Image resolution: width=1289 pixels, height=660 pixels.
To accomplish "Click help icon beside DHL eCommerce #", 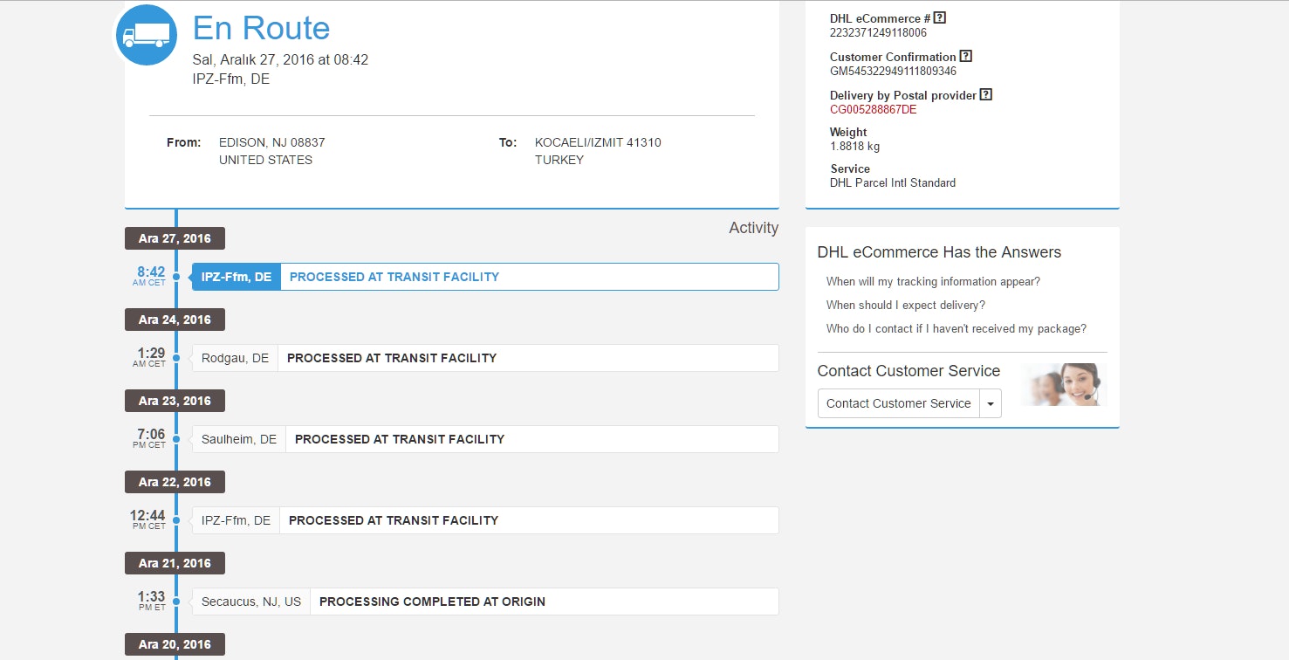I will tap(940, 18).
